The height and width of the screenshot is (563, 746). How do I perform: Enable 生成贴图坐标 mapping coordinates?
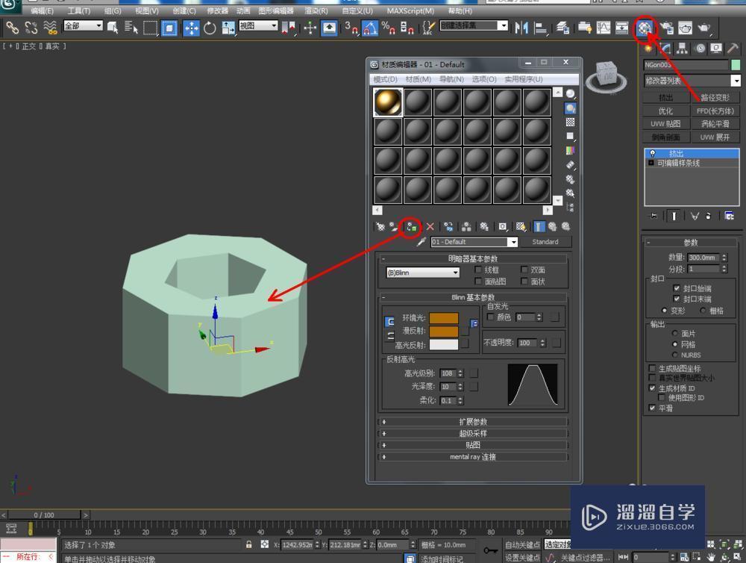[x=651, y=368]
